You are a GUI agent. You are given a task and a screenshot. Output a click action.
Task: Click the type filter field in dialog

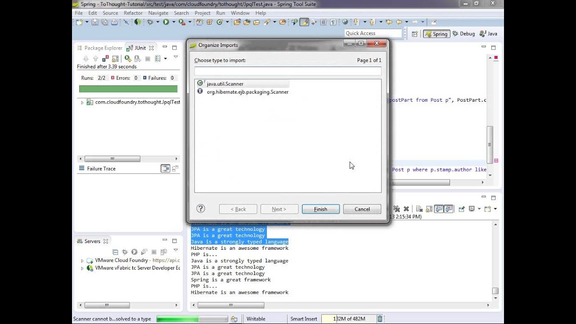click(288, 71)
